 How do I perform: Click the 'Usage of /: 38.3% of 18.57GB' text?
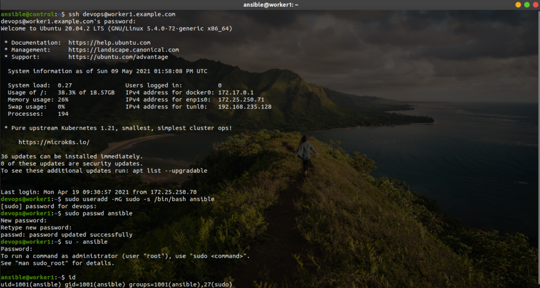click(61, 93)
